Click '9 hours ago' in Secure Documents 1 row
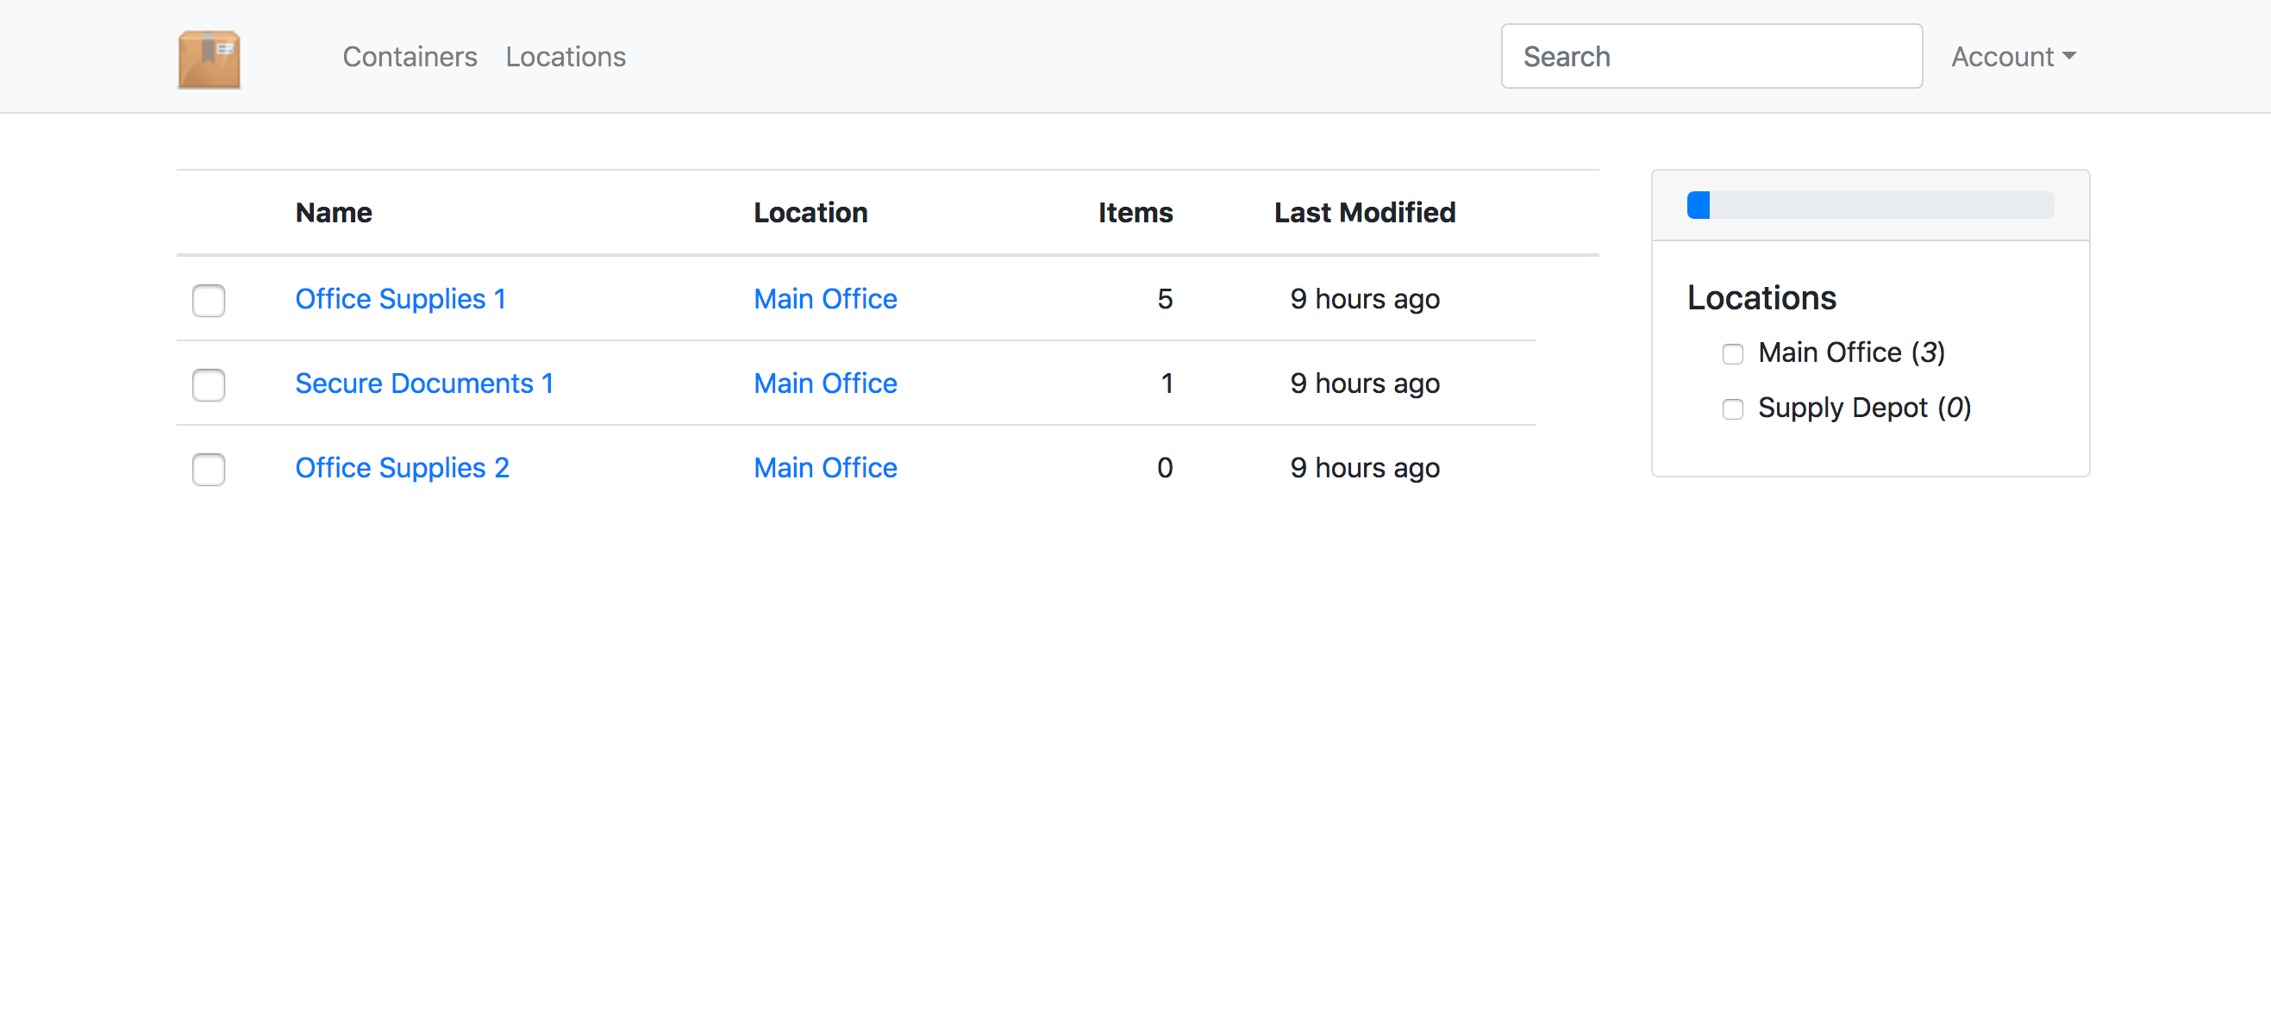Screen dimensions: 2271x1022 point(1364,384)
